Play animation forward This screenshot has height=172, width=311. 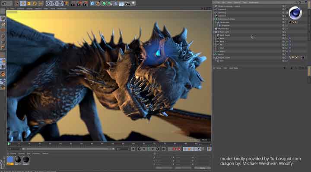click(148, 149)
